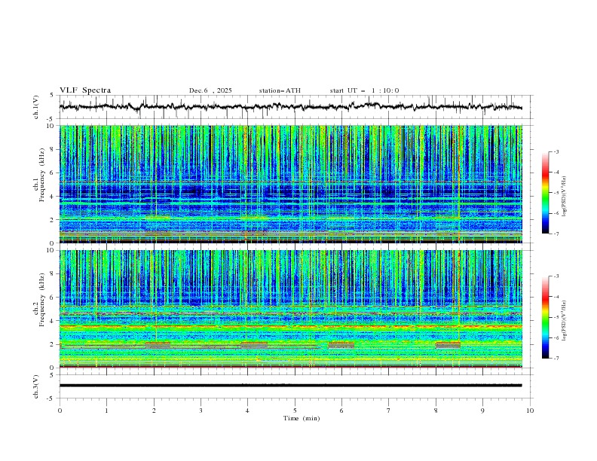This screenshot has width=597, height=461.
Task: Click the upper ch.1 spectrogram's color scale bar
Action: point(546,192)
